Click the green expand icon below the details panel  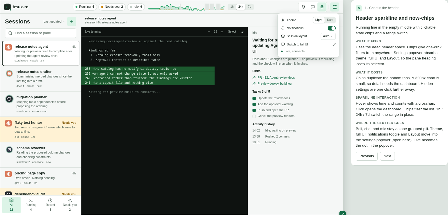click(343, 214)
